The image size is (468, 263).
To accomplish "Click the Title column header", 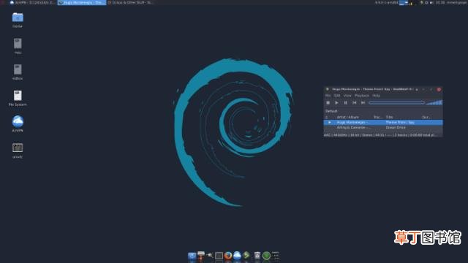I will click(390, 117).
